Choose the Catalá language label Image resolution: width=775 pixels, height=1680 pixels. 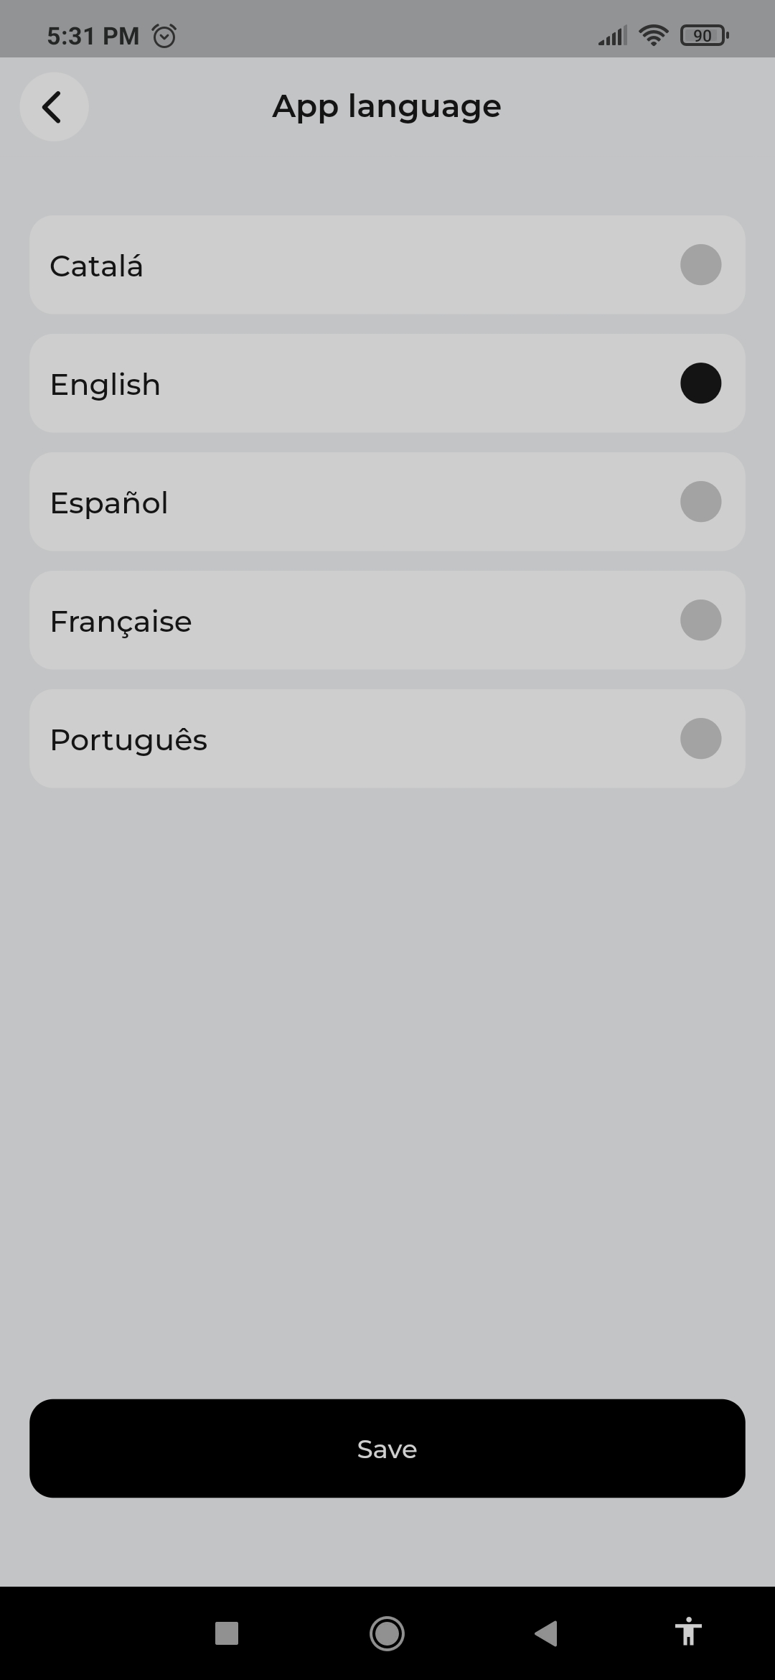pyautogui.click(x=97, y=266)
